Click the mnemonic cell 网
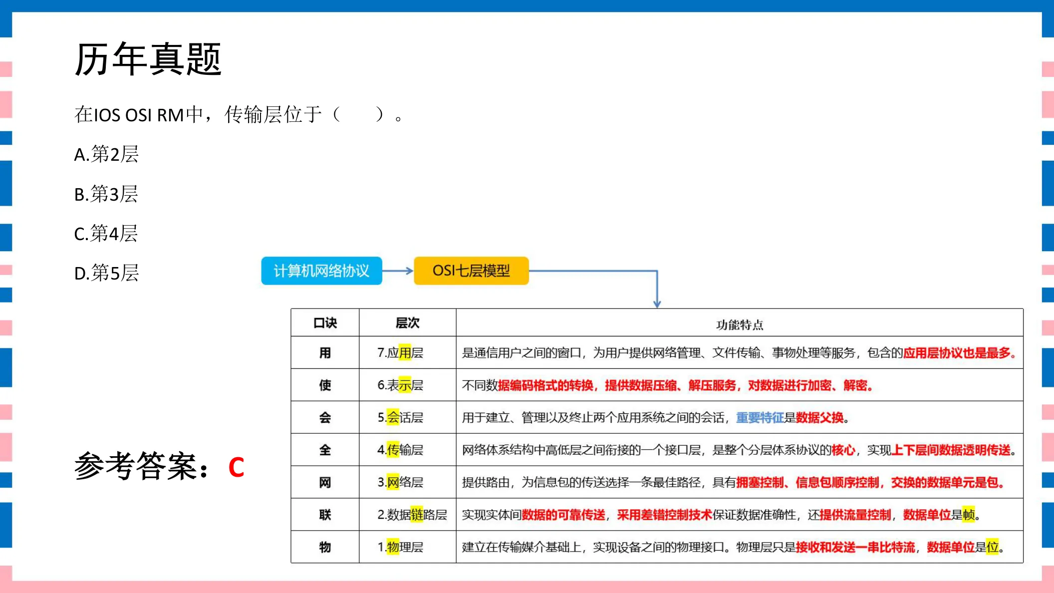 (x=325, y=482)
